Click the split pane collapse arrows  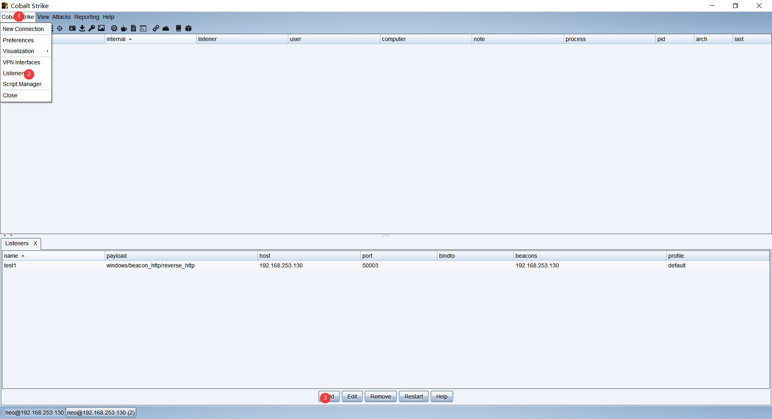(8, 236)
